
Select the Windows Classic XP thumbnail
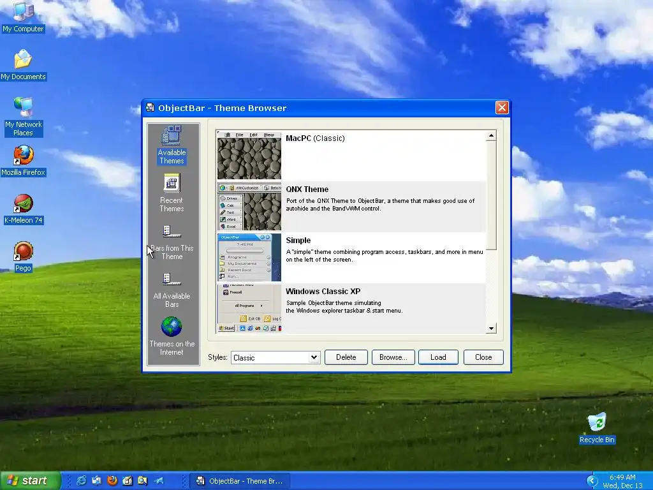click(x=249, y=308)
